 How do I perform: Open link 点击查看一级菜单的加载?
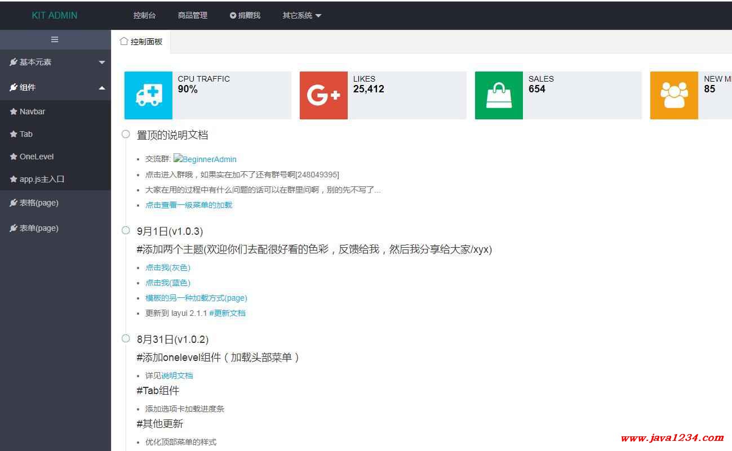189,205
